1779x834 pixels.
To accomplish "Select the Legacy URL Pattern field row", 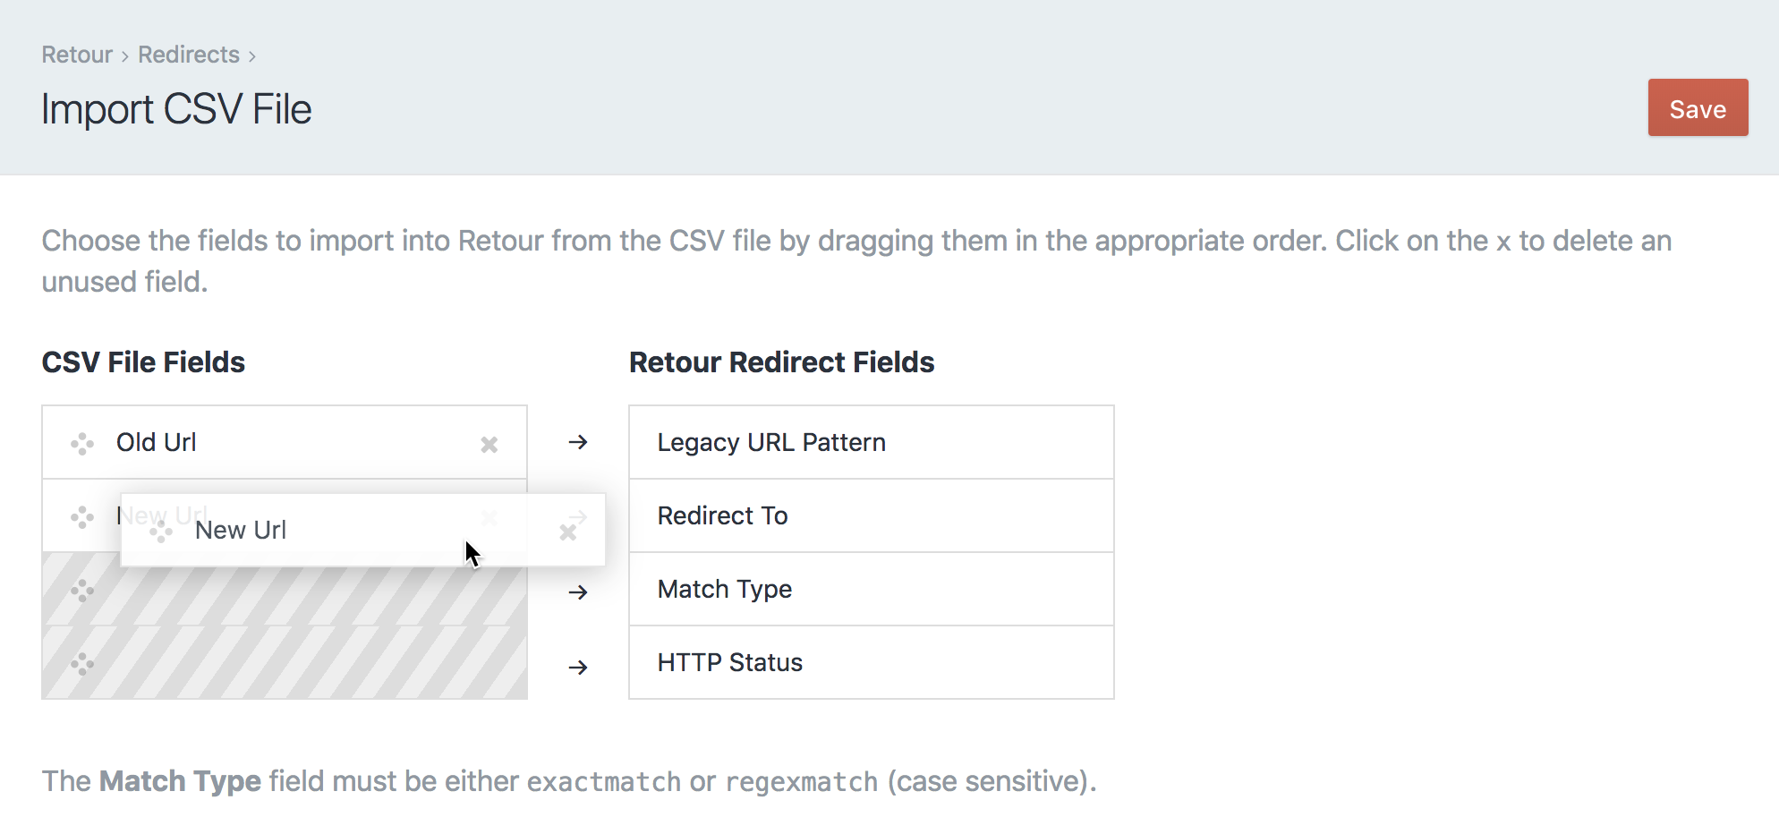I will click(871, 442).
